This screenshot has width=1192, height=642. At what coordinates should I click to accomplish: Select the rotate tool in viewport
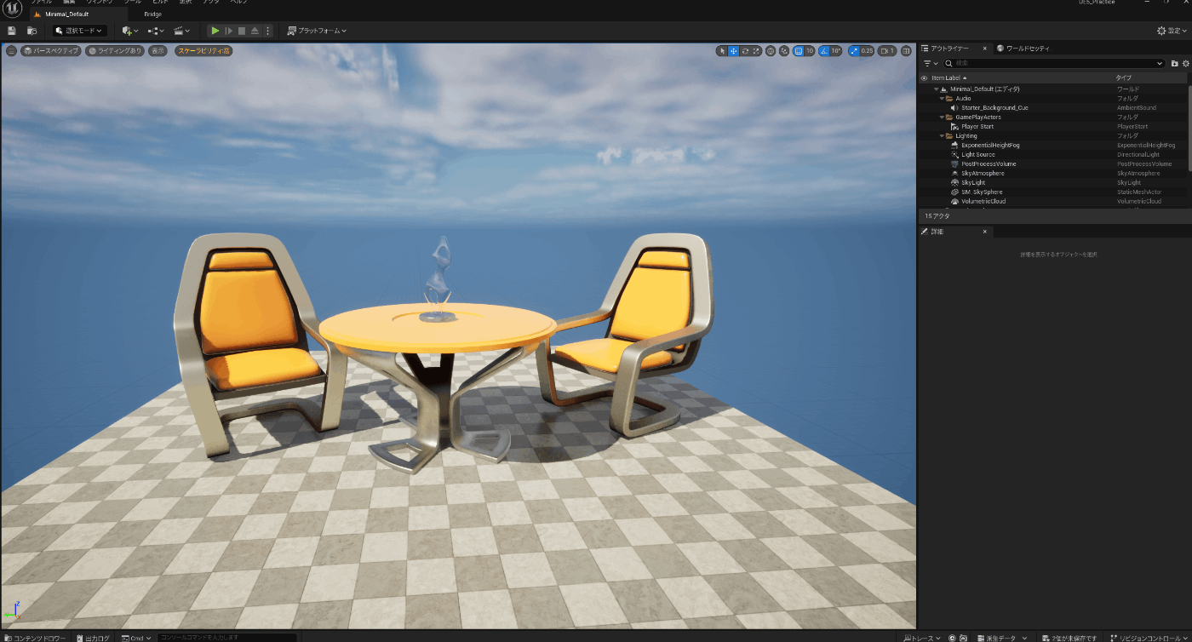pyautogui.click(x=745, y=51)
